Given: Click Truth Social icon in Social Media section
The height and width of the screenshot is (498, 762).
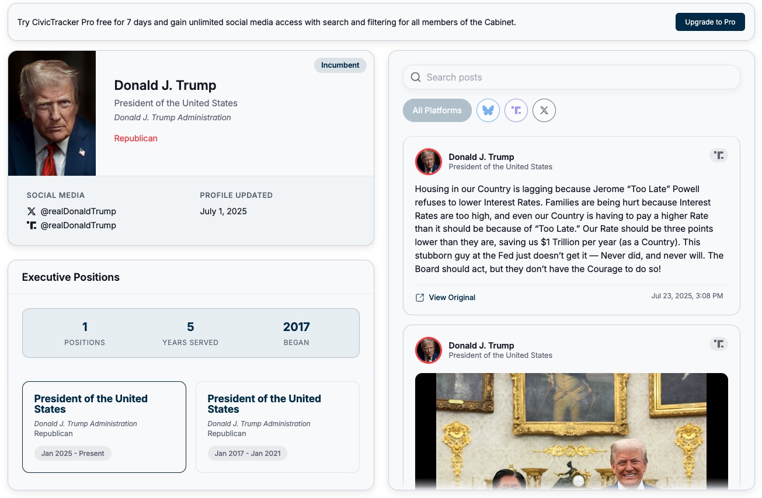Looking at the screenshot, I should coord(32,225).
